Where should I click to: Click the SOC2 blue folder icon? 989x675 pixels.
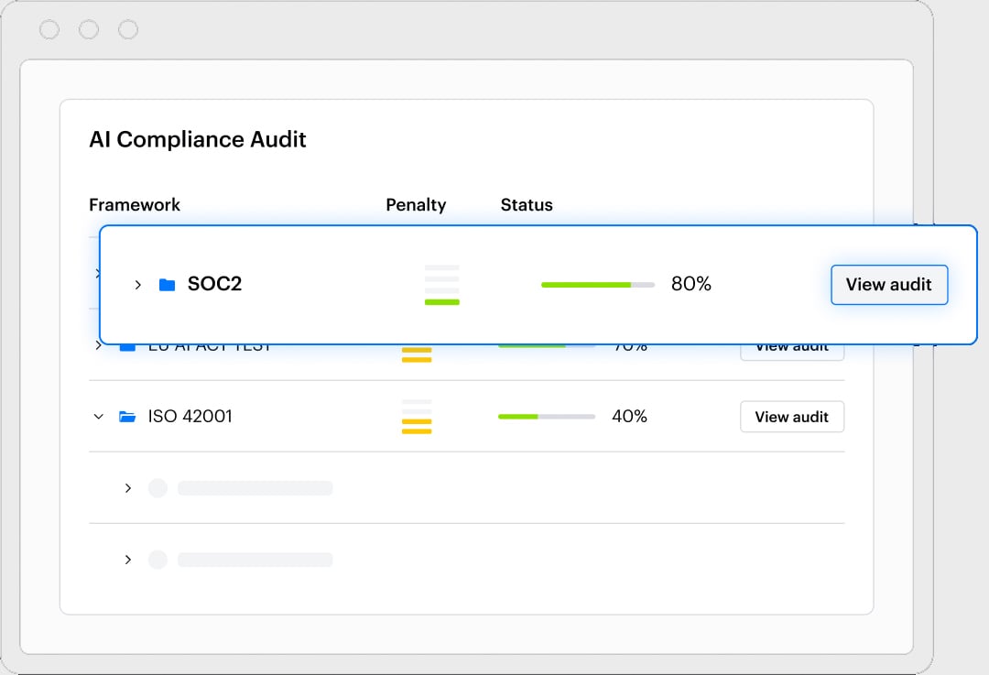click(x=168, y=284)
